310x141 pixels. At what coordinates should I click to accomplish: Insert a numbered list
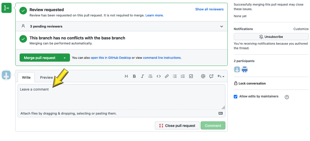(x=183, y=76)
